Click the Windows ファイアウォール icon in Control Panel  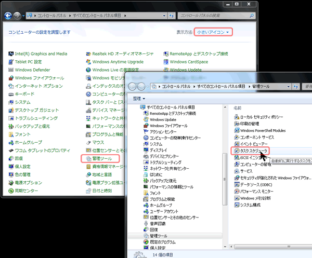point(11,78)
